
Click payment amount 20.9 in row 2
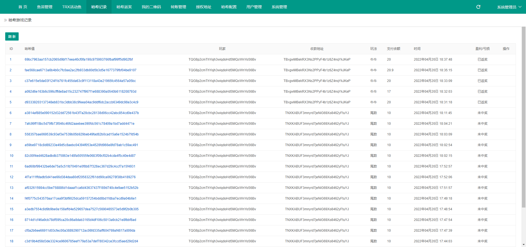[x=390, y=70]
